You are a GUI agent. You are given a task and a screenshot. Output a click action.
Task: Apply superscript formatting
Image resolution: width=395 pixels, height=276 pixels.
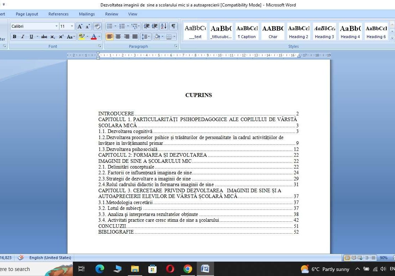[x=61, y=37]
